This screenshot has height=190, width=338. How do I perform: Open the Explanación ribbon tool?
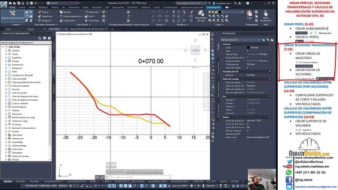(x=68, y=21)
